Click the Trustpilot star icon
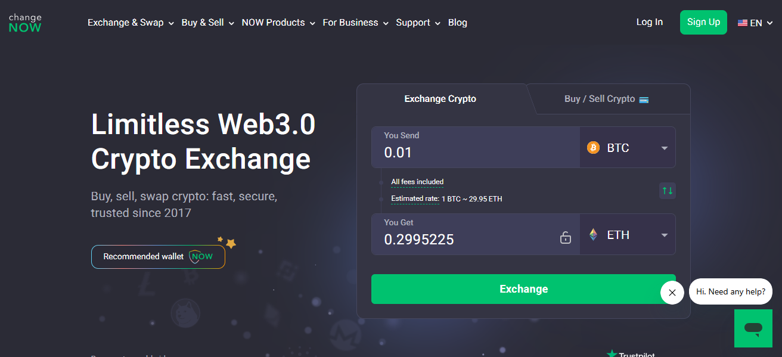The width and height of the screenshot is (782, 357). (613, 353)
